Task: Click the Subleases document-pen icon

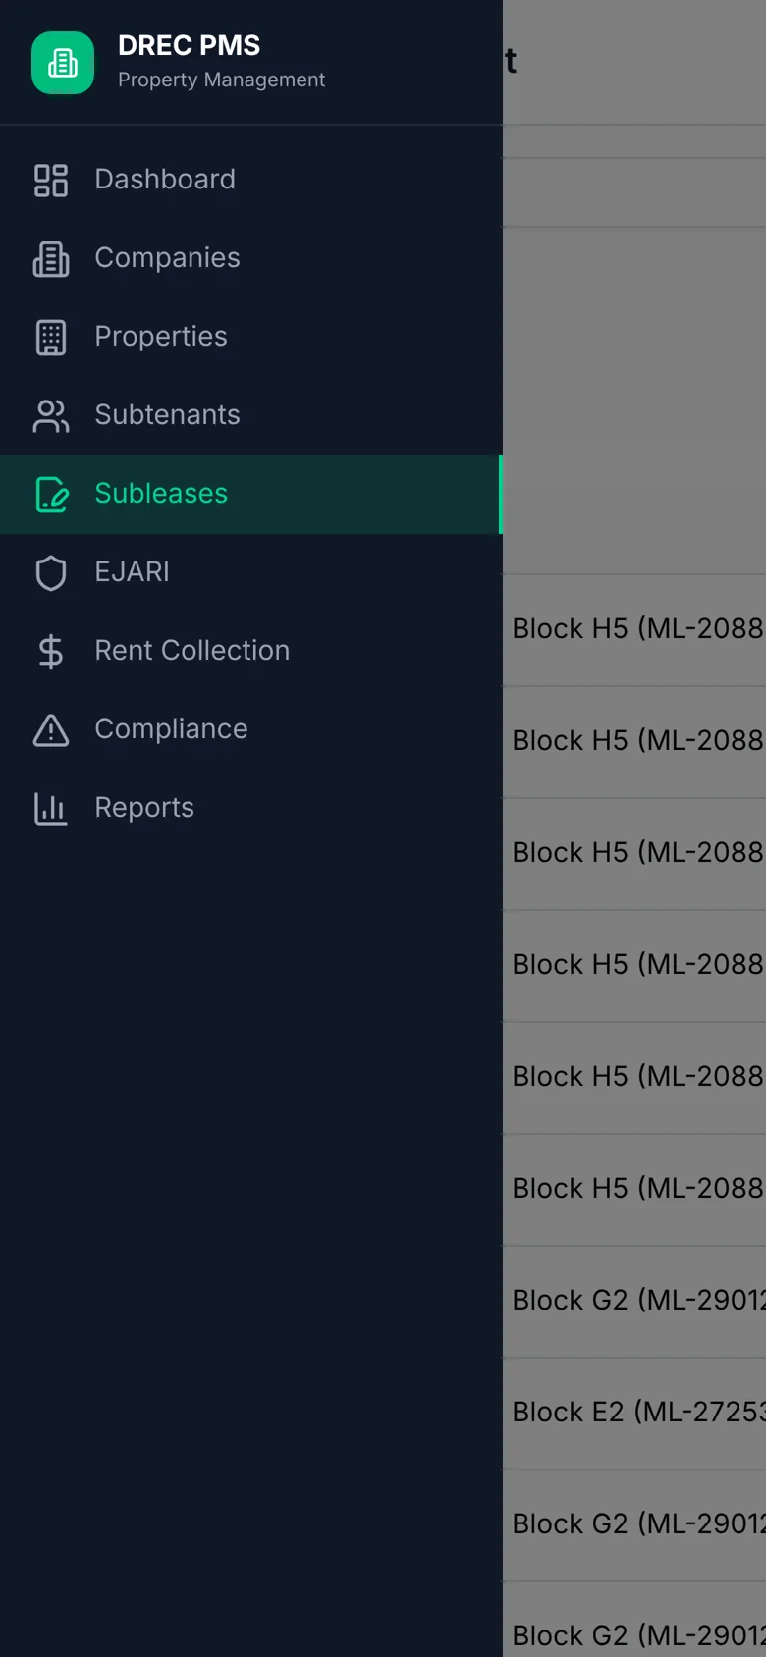Action: point(51,495)
